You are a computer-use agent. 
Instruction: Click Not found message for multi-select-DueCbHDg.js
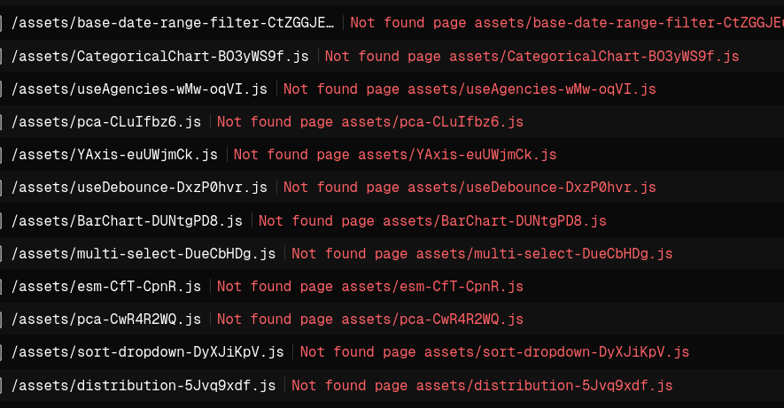[482, 253]
